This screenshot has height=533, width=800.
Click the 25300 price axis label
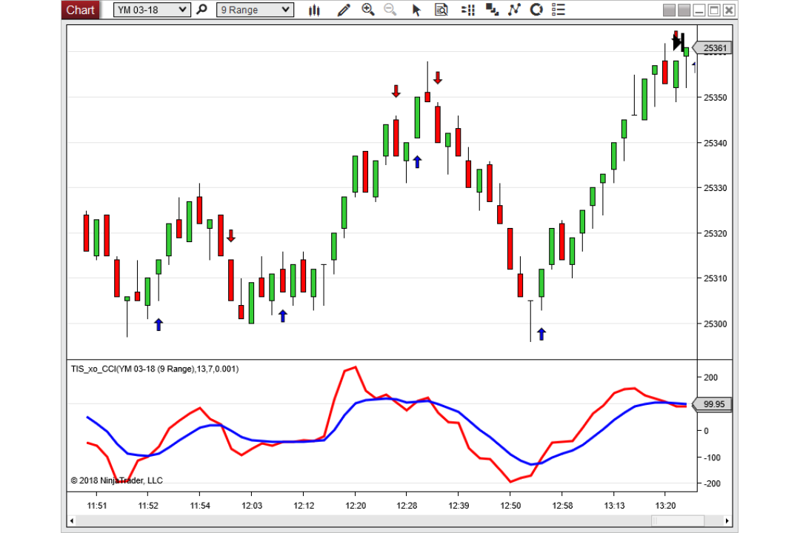716,324
